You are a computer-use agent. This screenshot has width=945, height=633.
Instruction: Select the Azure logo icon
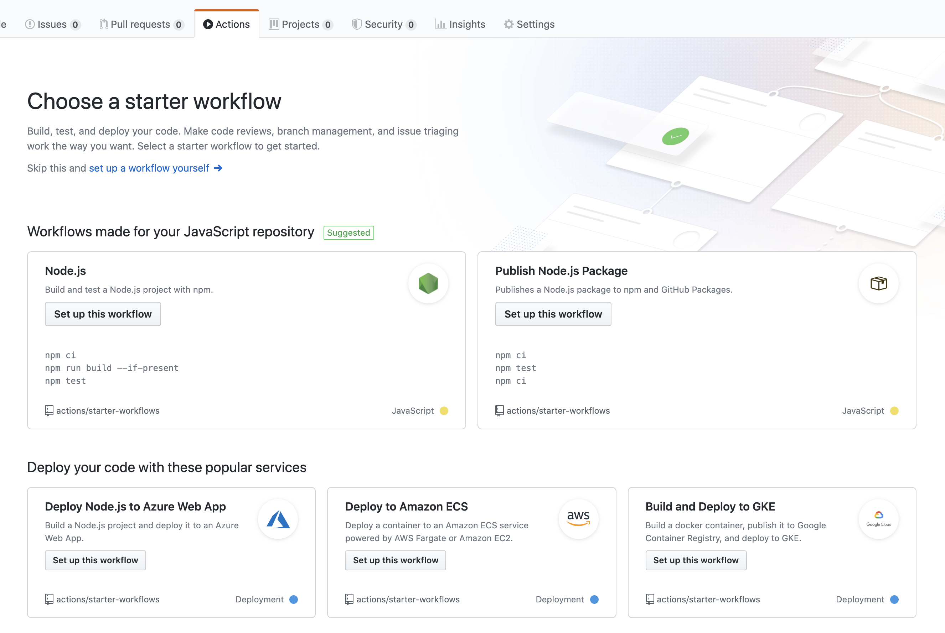tap(278, 519)
